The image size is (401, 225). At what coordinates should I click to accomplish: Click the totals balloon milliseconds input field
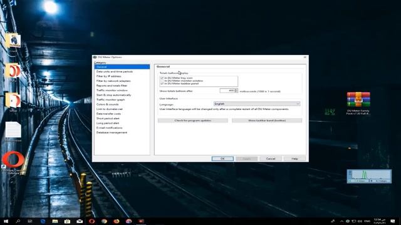(227, 91)
